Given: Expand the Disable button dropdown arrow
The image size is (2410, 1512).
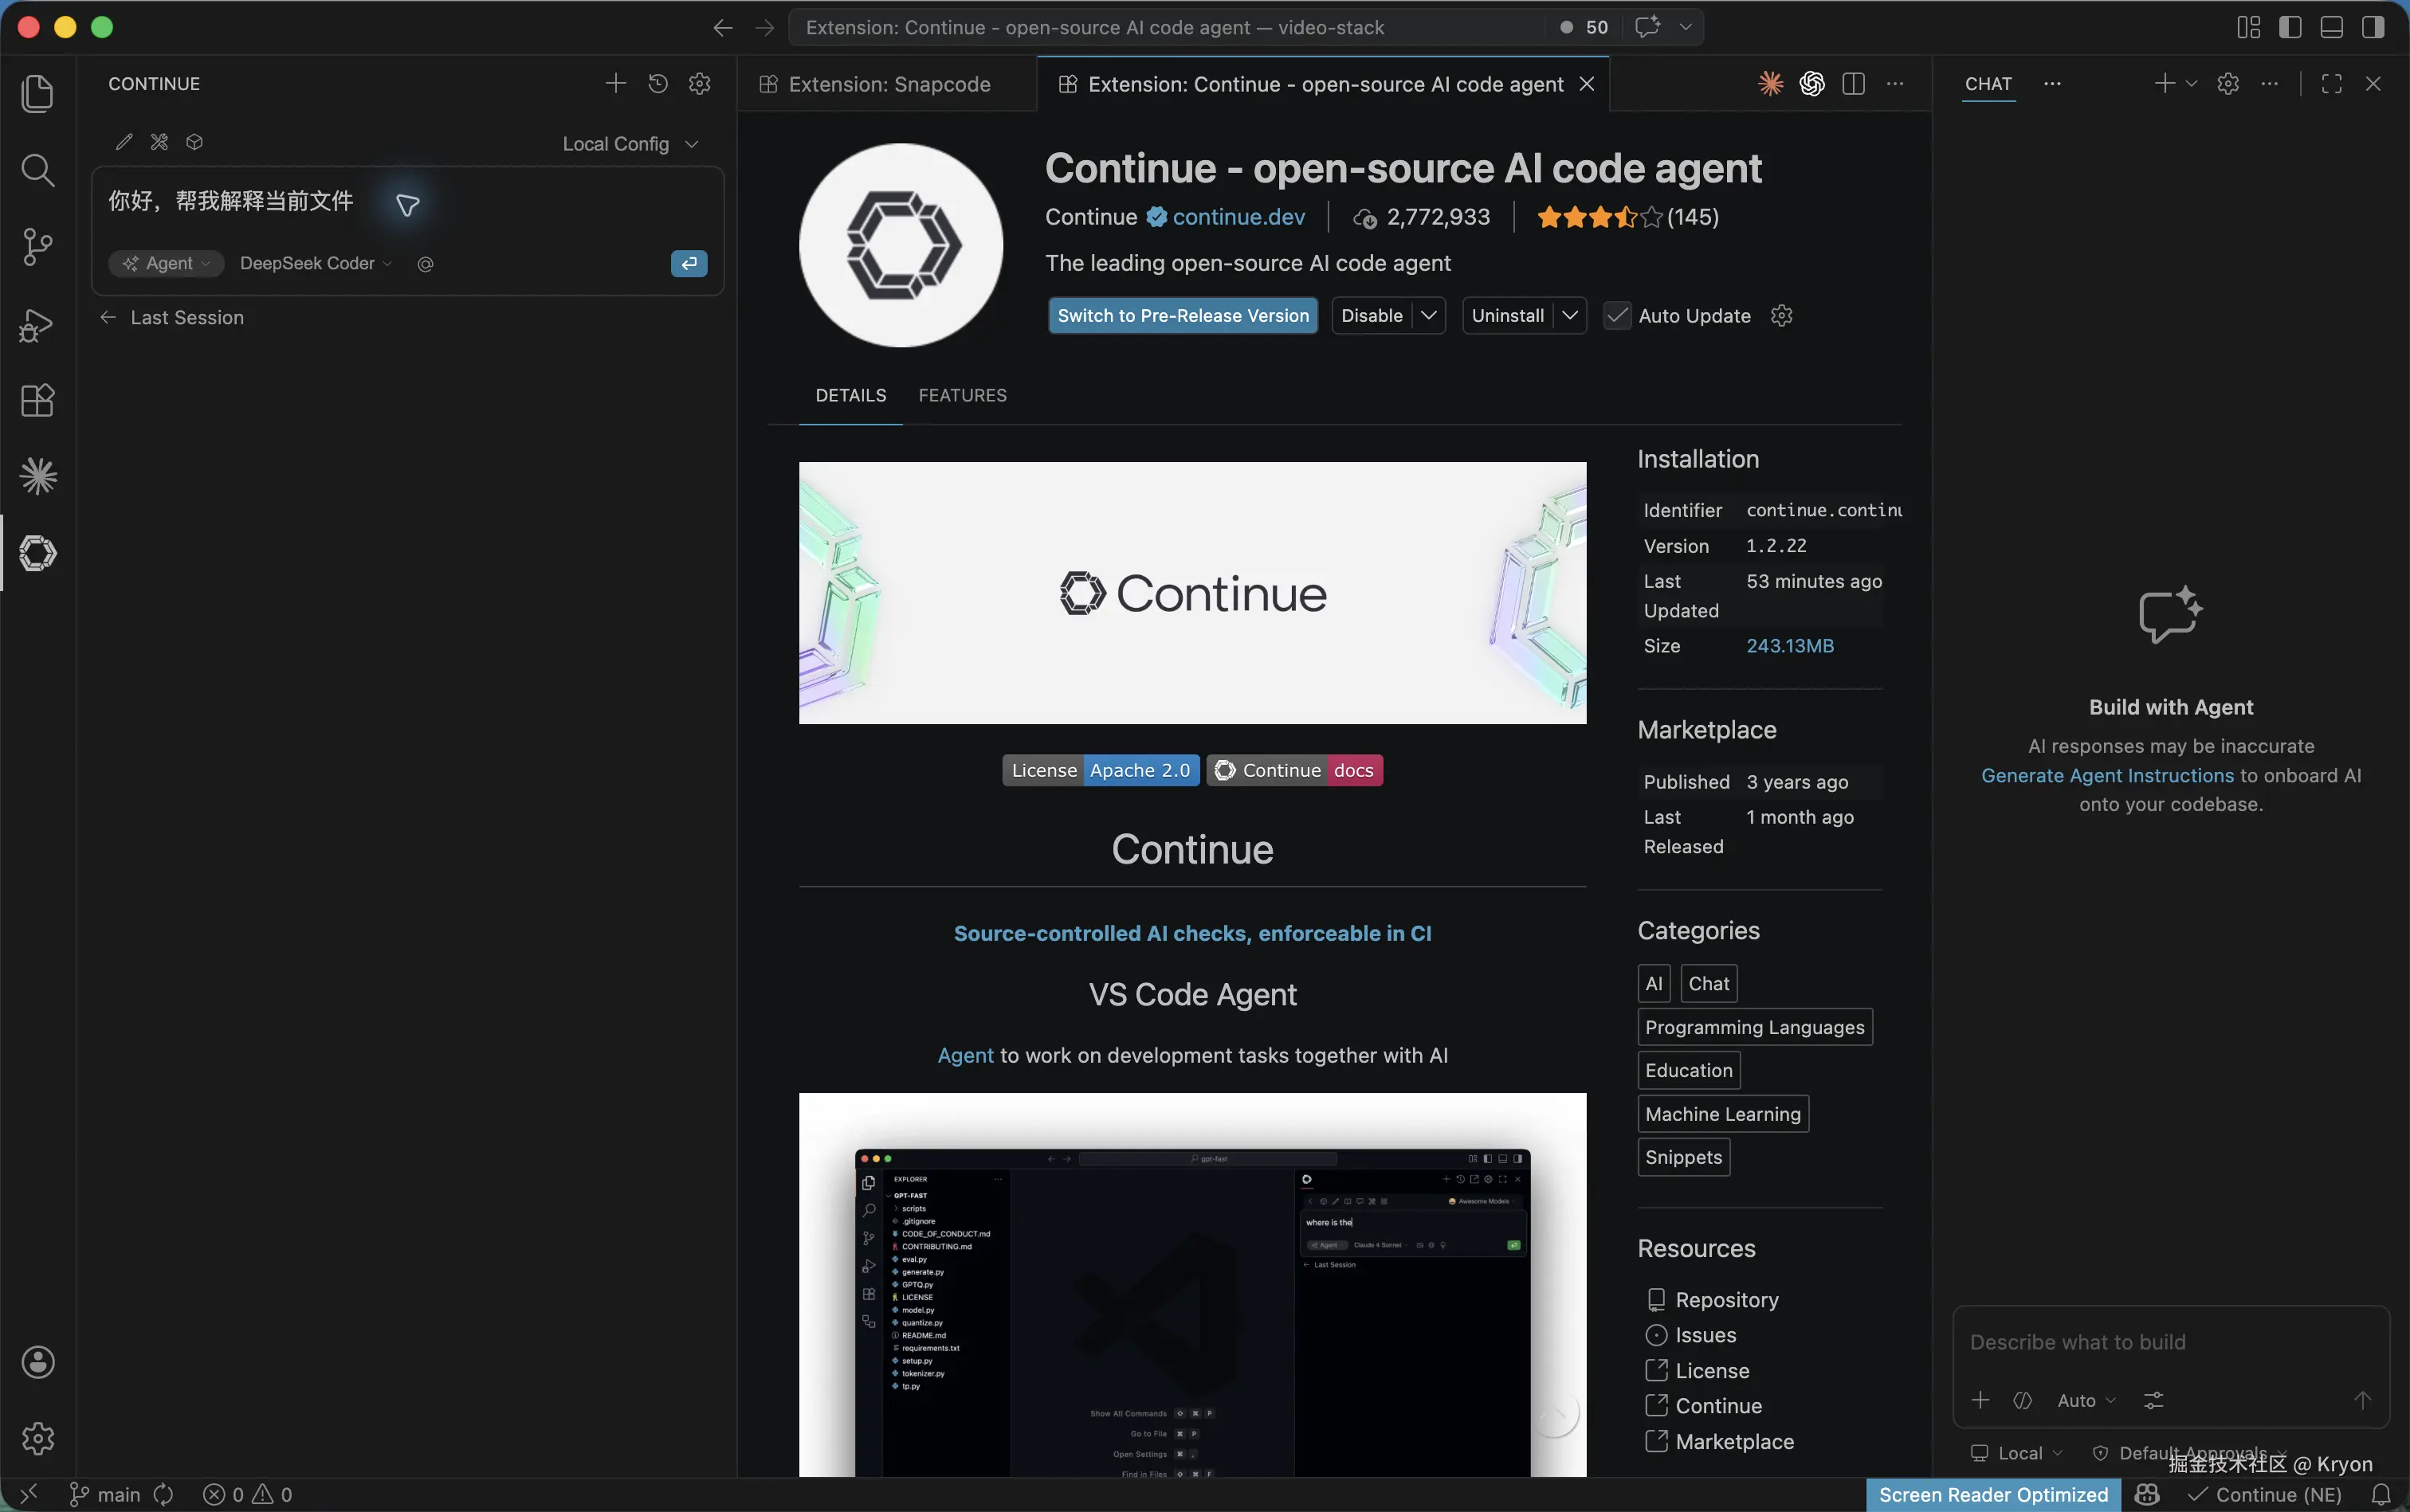Looking at the screenshot, I should 1429,316.
